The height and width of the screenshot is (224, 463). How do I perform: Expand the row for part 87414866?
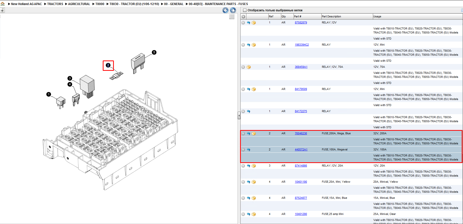(x=243, y=166)
